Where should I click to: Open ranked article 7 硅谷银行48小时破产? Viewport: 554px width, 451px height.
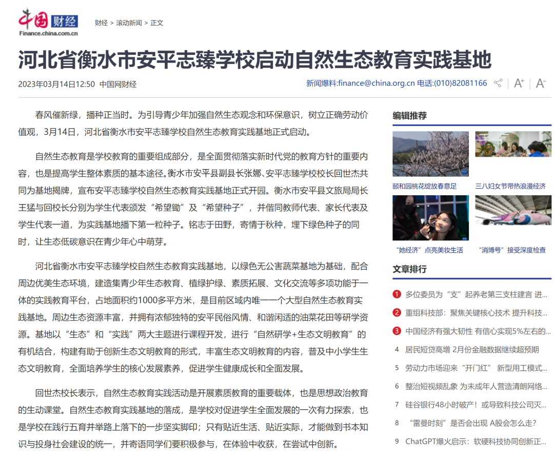(476, 405)
